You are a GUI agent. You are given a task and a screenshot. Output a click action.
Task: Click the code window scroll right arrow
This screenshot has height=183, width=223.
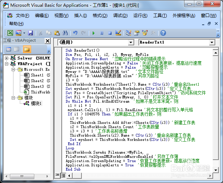210,176
